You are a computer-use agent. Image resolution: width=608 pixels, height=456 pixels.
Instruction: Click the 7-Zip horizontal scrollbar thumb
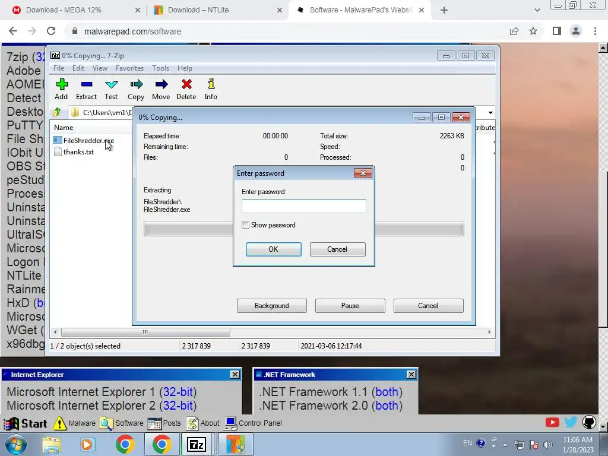point(145,332)
